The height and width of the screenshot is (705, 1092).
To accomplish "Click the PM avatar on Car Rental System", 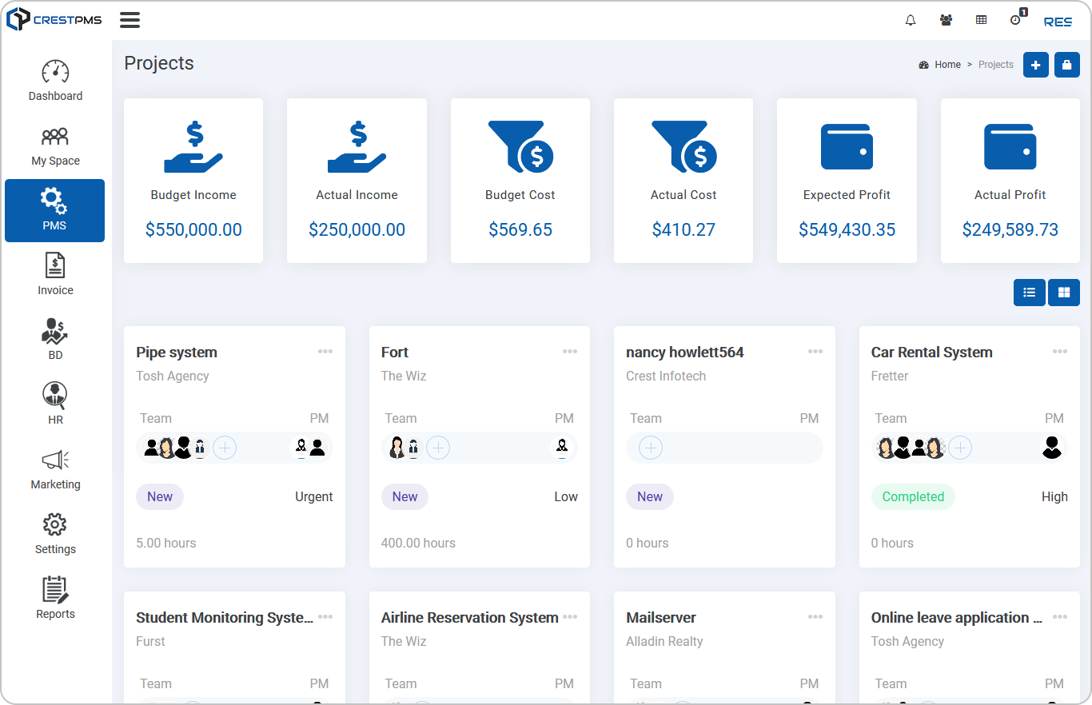I will [1052, 448].
